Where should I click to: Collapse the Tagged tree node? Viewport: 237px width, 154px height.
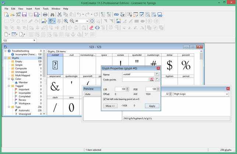click(x=9, y=86)
